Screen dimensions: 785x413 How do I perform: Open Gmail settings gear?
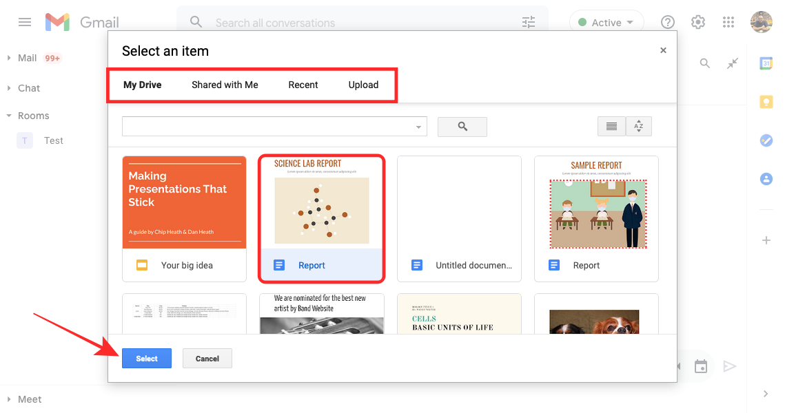(698, 23)
